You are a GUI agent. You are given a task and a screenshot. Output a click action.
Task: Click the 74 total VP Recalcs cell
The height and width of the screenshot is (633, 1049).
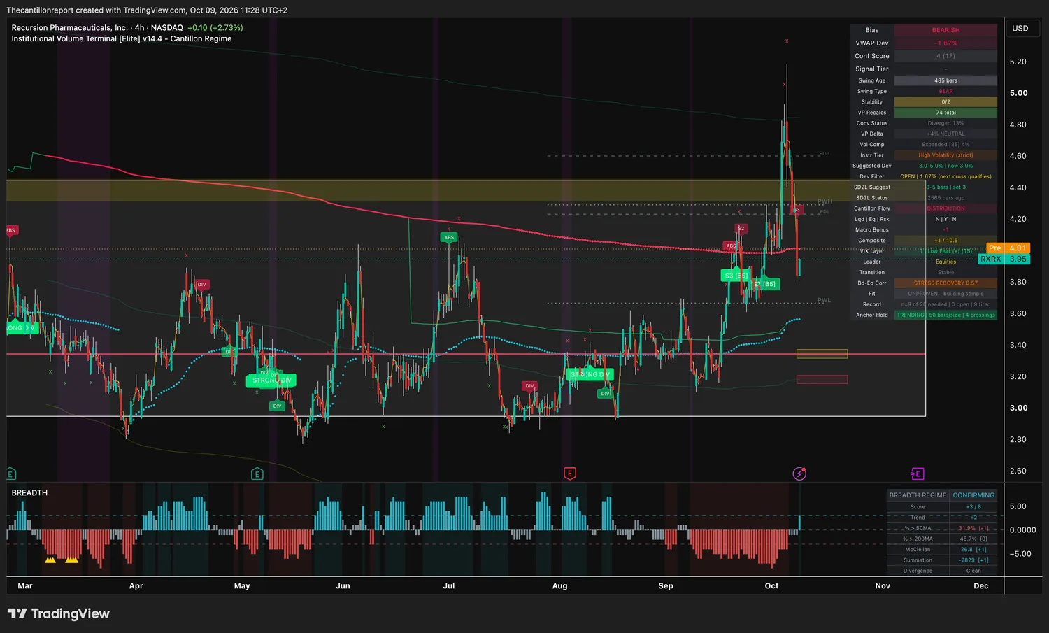[945, 112]
